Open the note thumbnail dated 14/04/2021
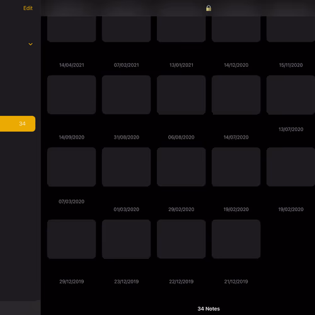The width and height of the screenshot is (315, 315). [x=72, y=29]
